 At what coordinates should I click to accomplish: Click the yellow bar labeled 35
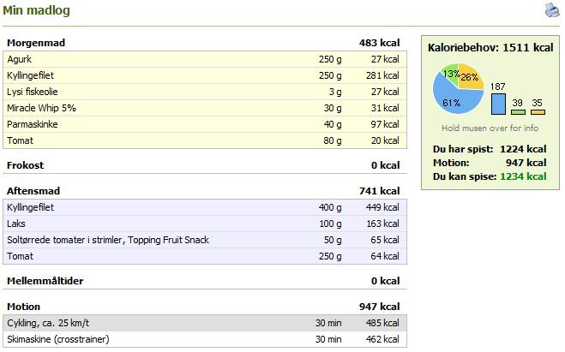pos(538,112)
